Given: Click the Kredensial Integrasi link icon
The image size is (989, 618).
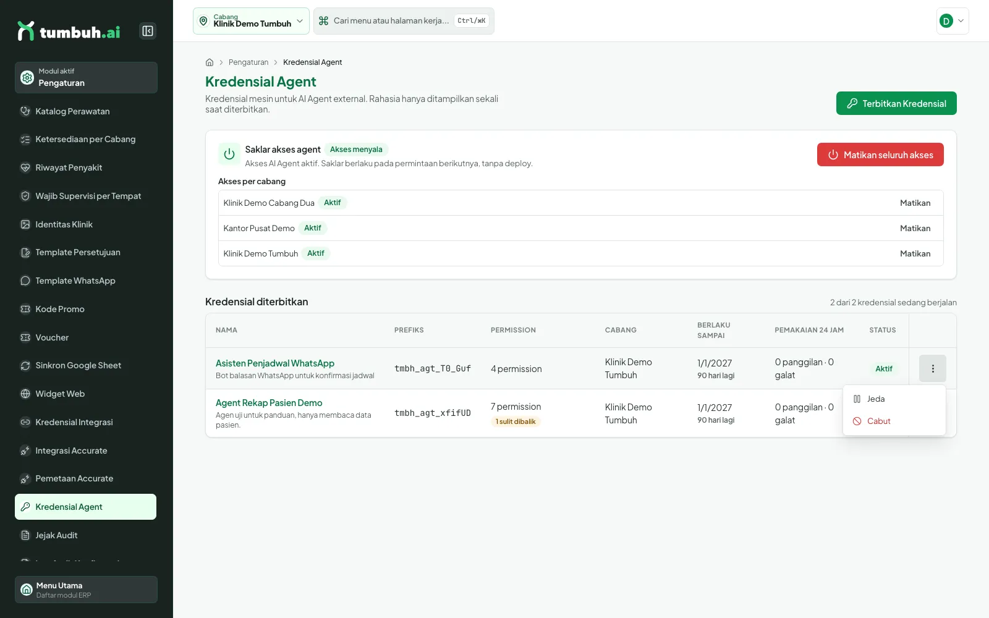Looking at the screenshot, I should click(25, 422).
